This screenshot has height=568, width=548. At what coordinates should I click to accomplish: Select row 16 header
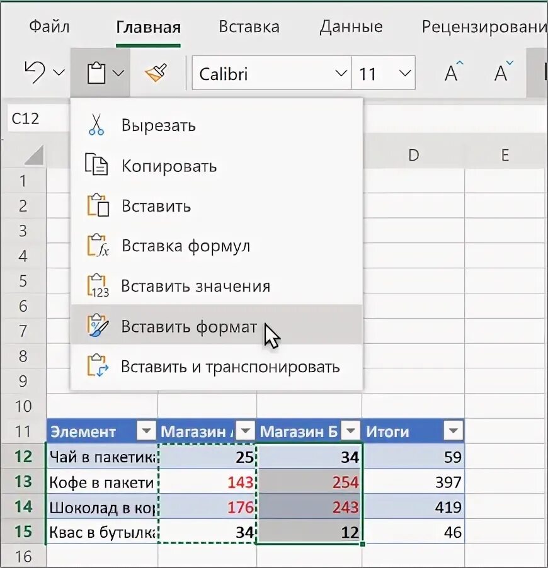pyautogui.click(x=23, y=557)
